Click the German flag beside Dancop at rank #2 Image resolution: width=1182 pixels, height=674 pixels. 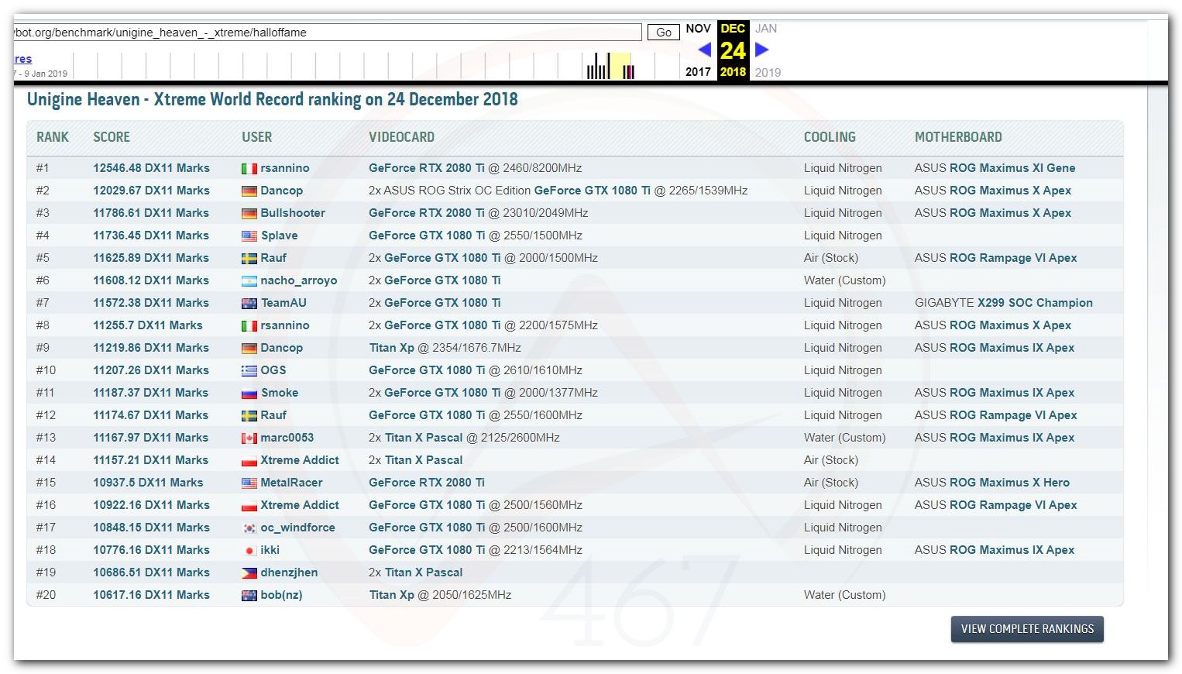coord(249,191)
